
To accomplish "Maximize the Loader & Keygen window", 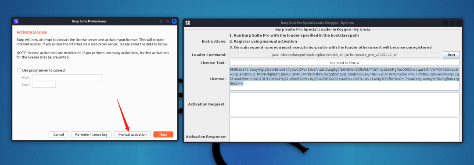I will [x=452, y=23].
